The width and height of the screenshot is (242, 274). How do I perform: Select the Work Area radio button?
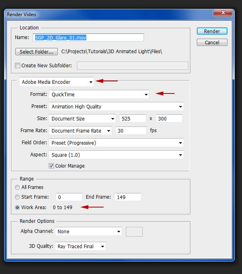[x=17, y=208]
